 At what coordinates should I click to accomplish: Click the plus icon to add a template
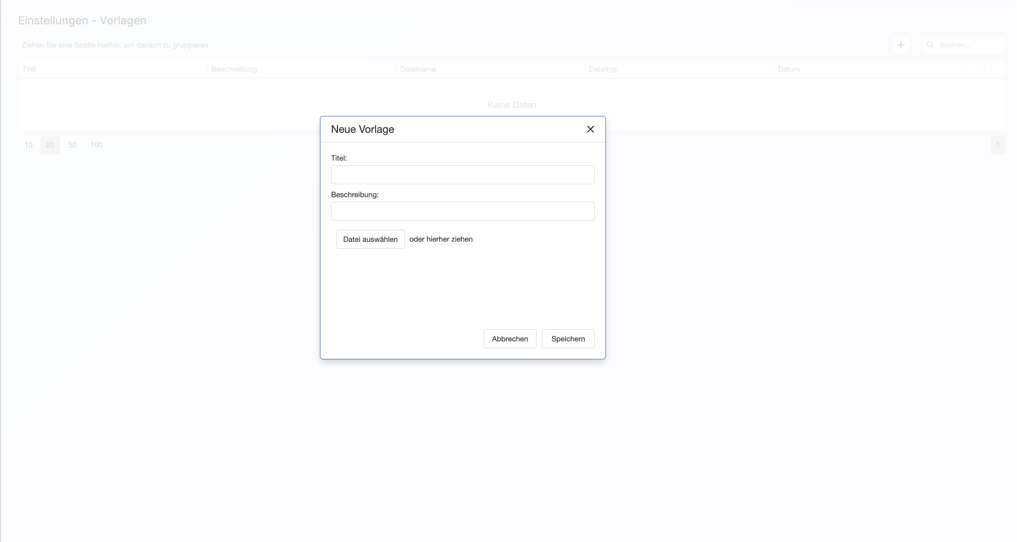(x=900, y=45)
